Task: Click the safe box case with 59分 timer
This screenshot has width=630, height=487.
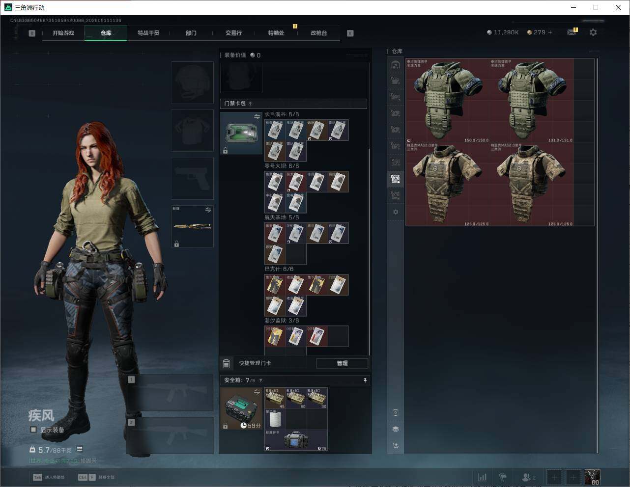Action: tap(241, 408)
